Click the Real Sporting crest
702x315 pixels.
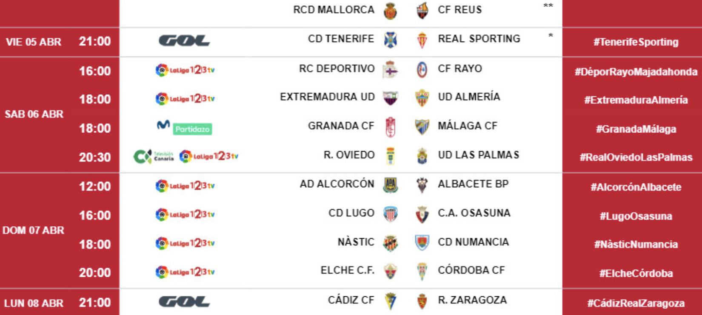point(422,40)
